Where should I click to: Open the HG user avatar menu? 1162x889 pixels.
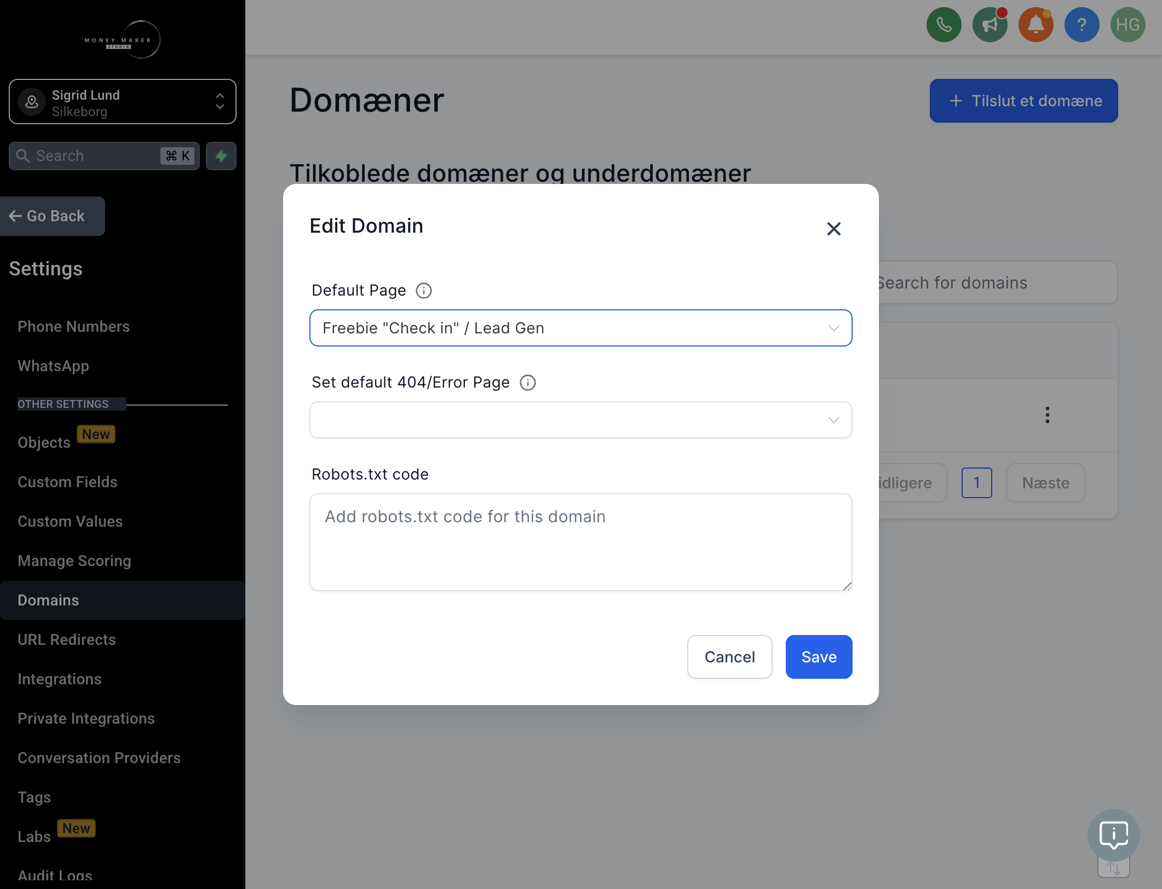1128,25
